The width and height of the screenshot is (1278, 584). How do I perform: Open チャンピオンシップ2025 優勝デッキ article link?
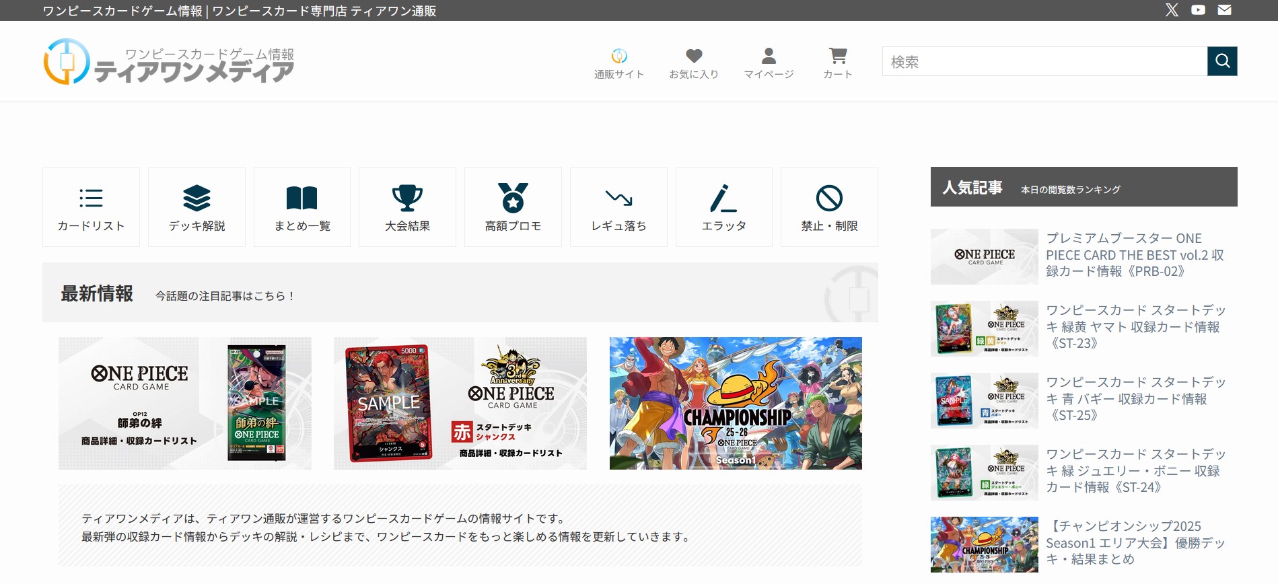[1135, 543]
